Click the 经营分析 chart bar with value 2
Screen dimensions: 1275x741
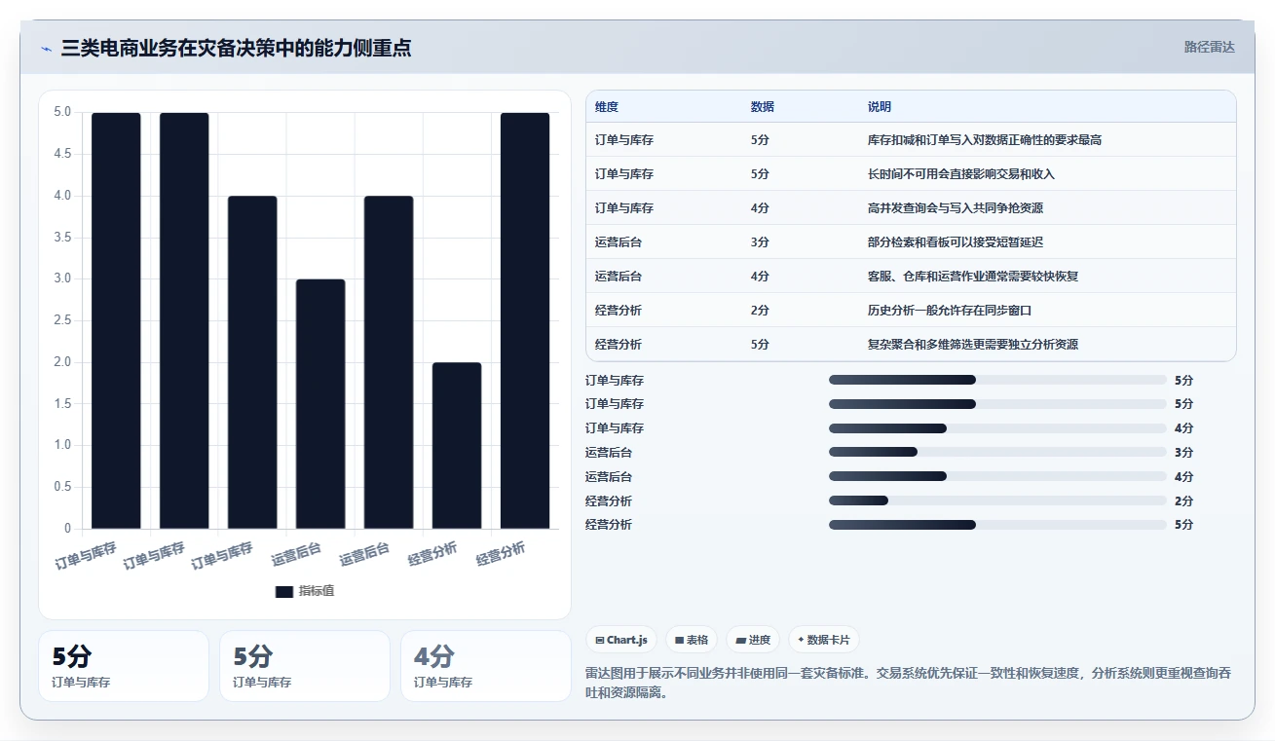[x=457, y=446]
